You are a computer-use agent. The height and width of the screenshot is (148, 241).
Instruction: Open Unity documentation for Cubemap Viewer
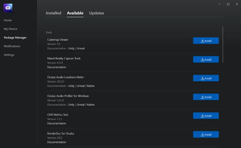(x=71, y=48)
